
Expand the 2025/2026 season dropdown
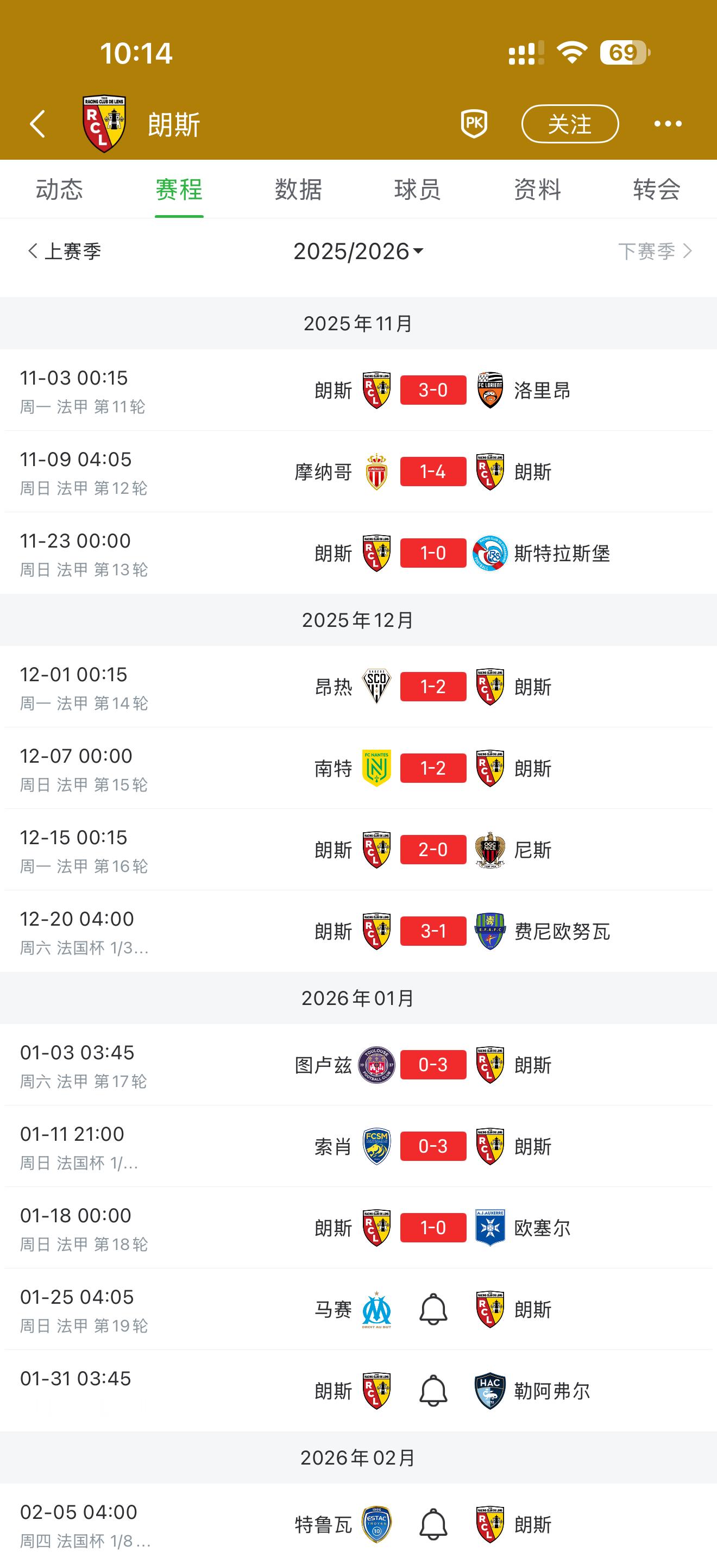(x=358, y=251)
